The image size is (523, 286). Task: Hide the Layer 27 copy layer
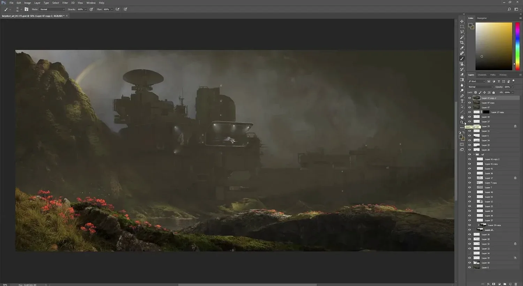(x=469, y=112)
